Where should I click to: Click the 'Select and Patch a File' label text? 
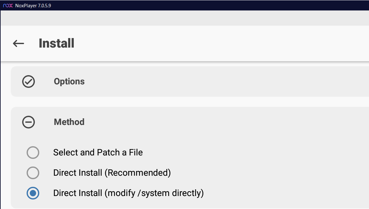(x=98, y=153)
